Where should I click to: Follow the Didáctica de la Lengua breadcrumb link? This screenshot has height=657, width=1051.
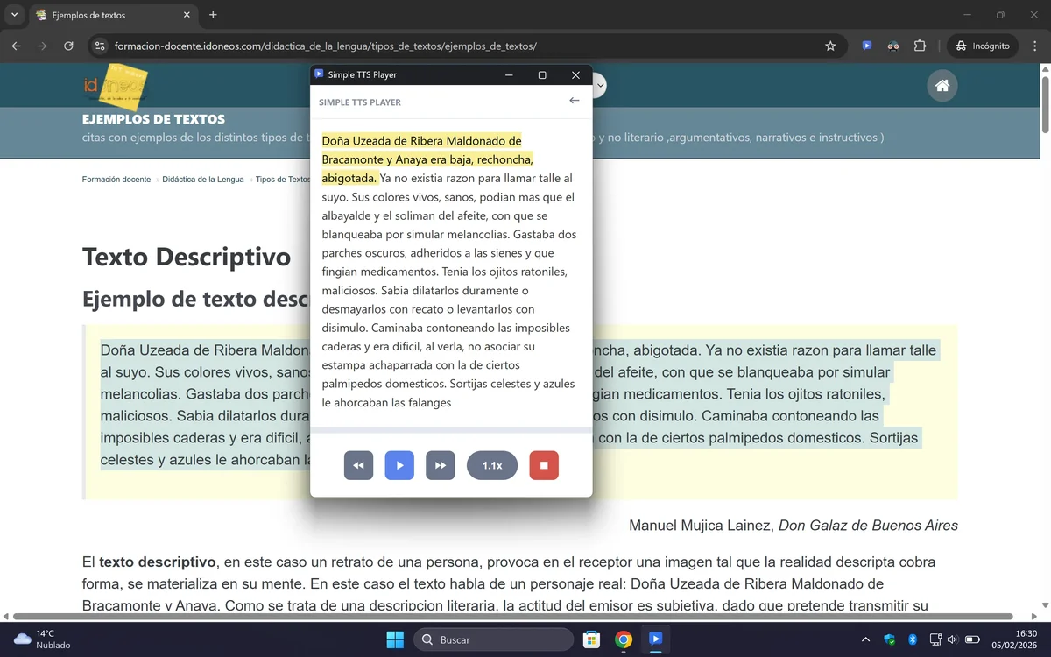[203, 179]
